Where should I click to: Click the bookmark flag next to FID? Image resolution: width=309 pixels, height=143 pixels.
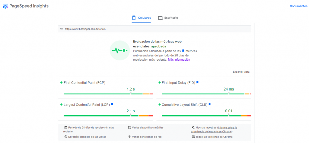(x=198, y=82)
